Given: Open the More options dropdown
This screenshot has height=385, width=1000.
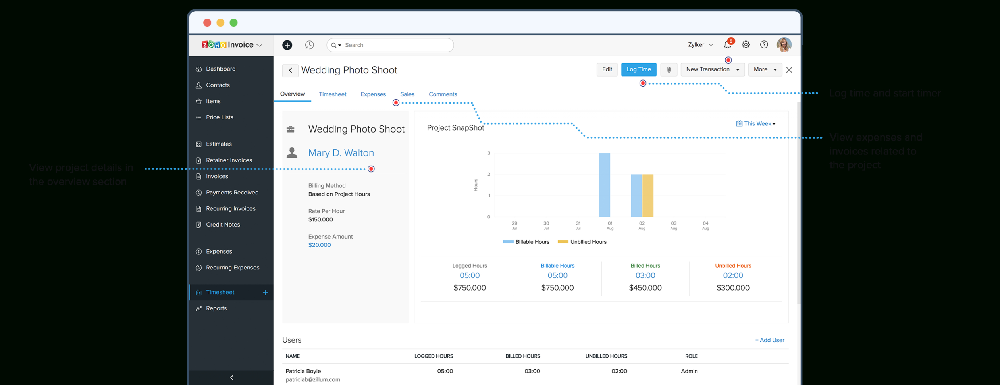Looking at the screenshot, I should [x=765, y=69].
